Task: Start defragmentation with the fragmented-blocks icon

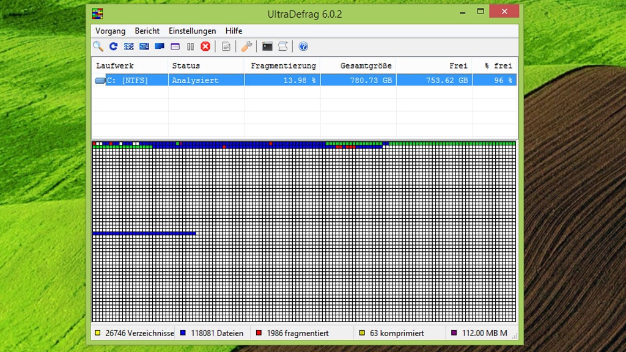Action: [128, 46]
